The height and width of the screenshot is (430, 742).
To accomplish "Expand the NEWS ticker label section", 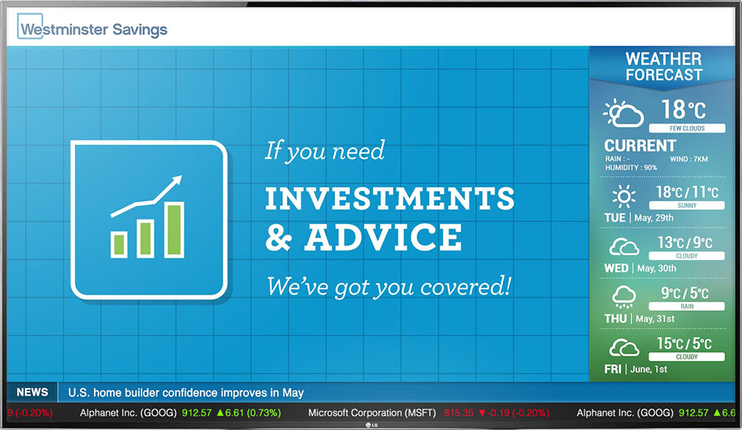I will [x=32, y=392].
